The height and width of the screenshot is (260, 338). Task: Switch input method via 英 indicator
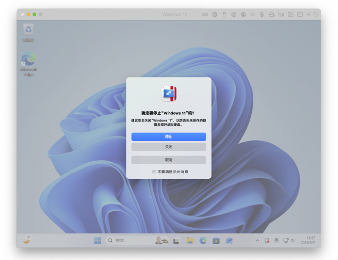[x=276, y=240]
